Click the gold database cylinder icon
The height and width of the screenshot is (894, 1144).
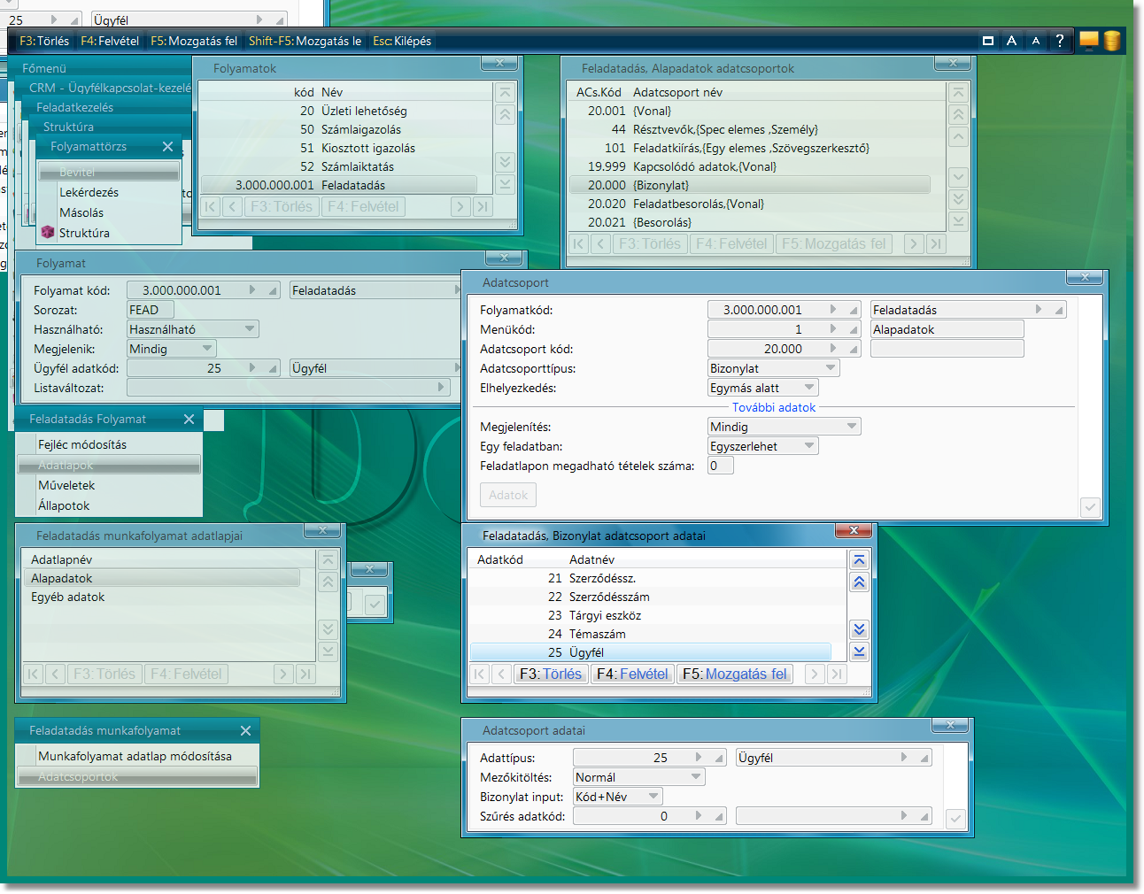pyautogui.click(x=1112, y=40)
